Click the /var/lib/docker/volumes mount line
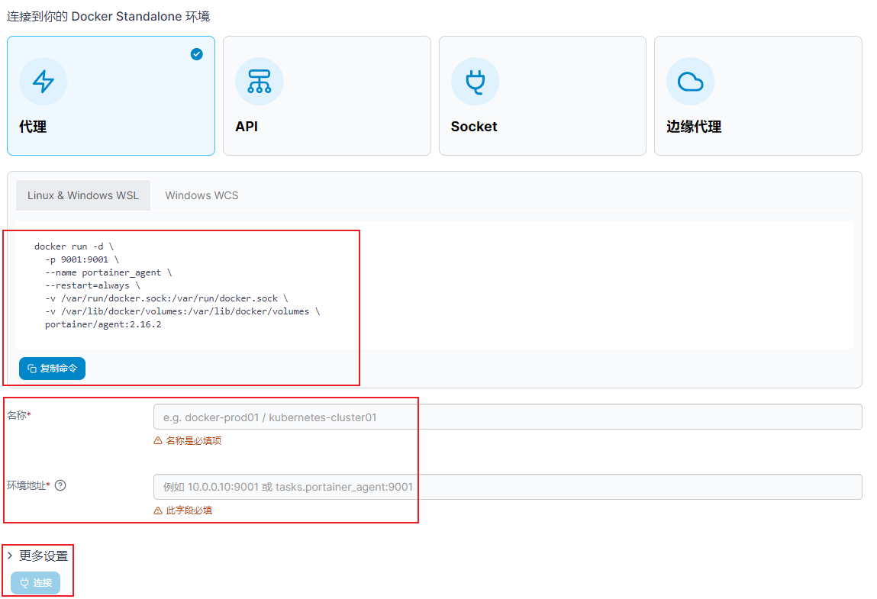This screenshot has height=599, width=877. point(182,311)
